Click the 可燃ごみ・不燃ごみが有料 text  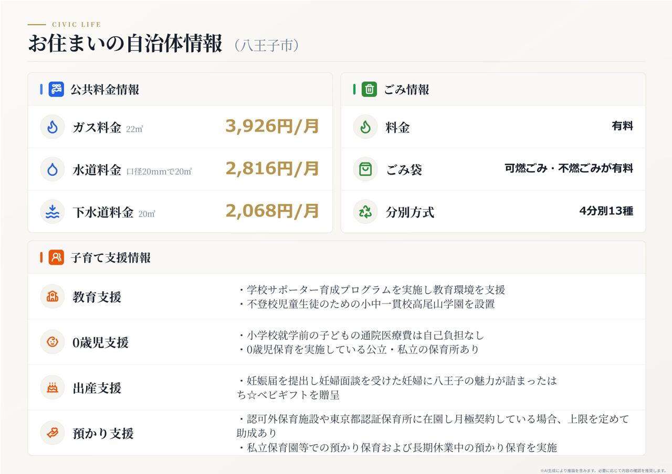click(x=569, y=169)
